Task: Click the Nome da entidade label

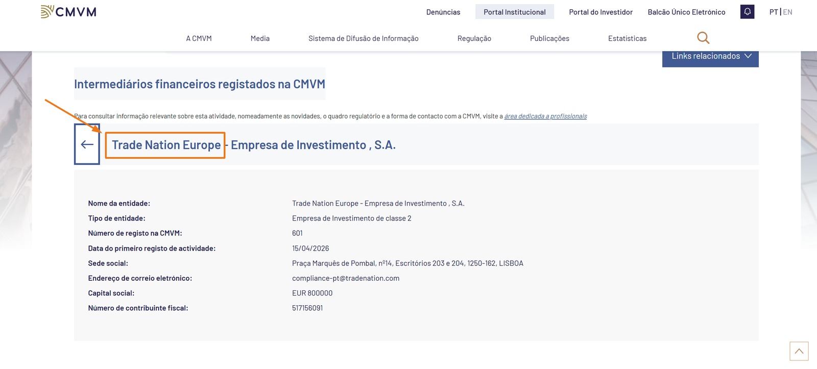Action: pos(119,204)
